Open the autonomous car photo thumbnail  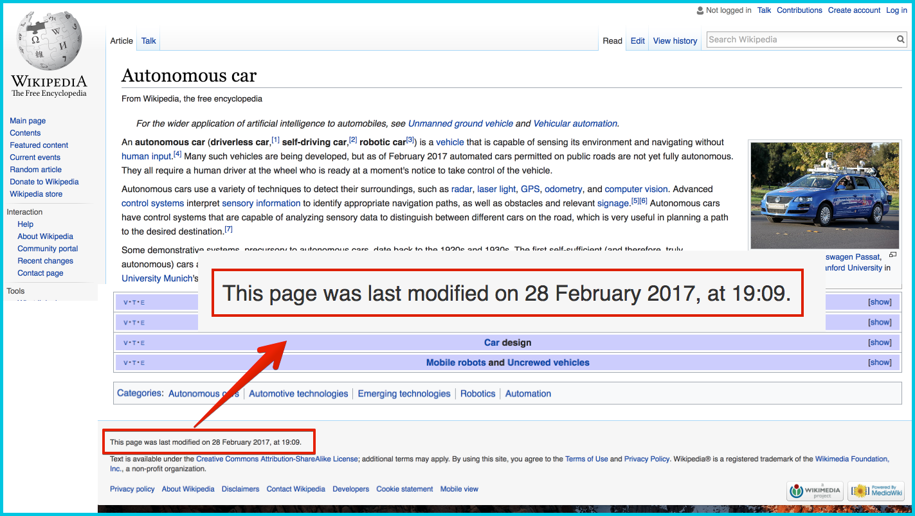(x=825, y=195)
